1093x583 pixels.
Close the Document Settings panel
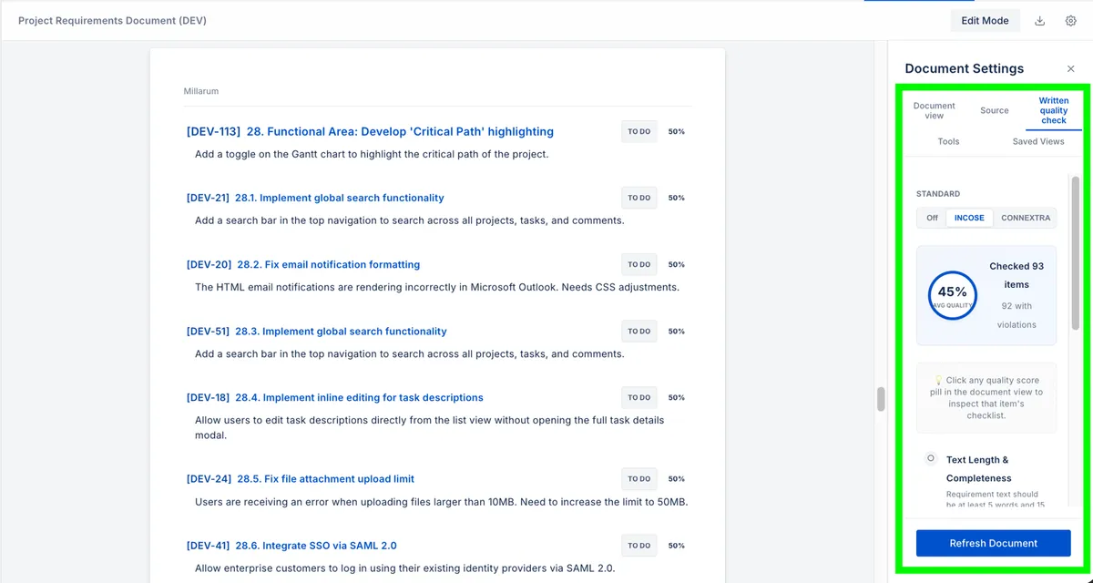click(1070, 69)
